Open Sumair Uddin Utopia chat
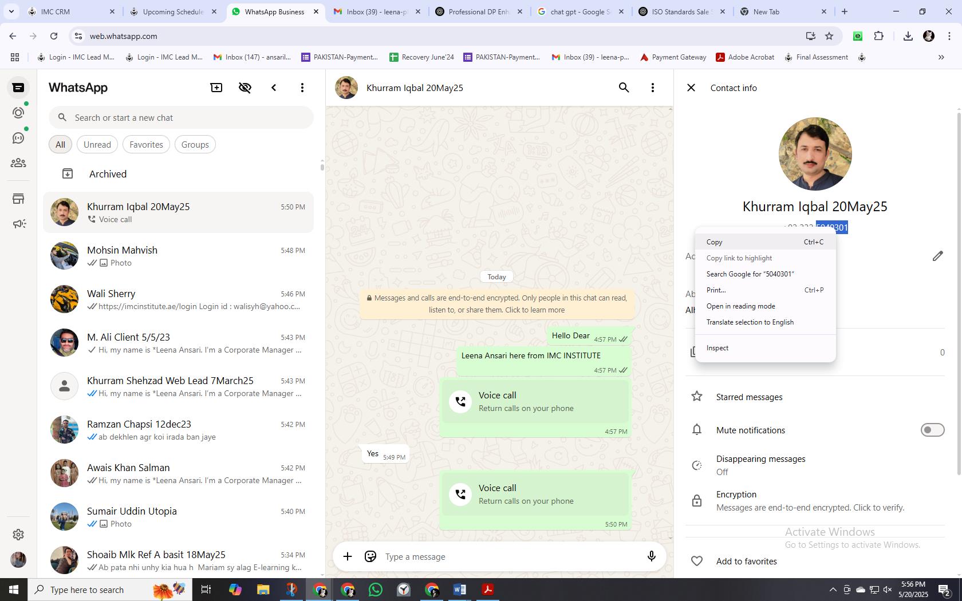Viewport: 962px width, 601px height. pyautogui.click(x=178, y=517)
